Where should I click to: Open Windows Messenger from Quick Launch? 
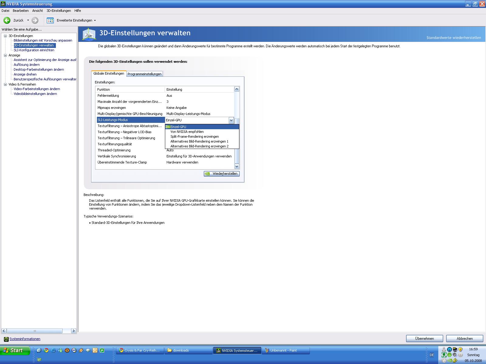click(x=60, y=350)
